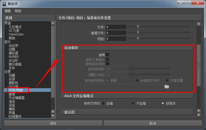This screenshot has width=206, height=130.
Task: Expand the 显示层 section header
Action: pyautogui.click(x=127, y=112)
